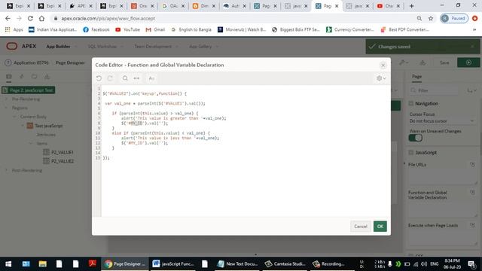
Task: Open the editor for Execute when Page Loads
Action: click(x=472, y=225)
